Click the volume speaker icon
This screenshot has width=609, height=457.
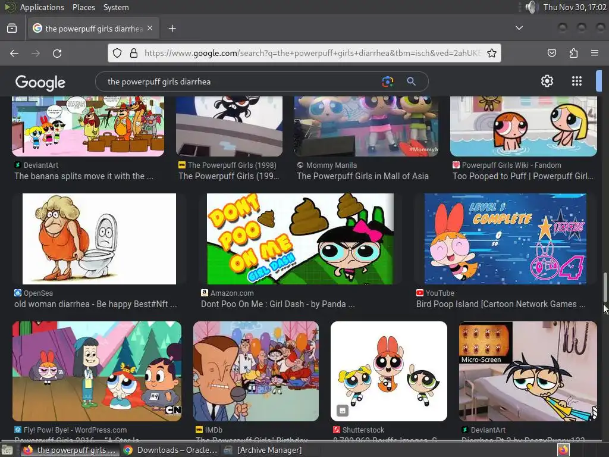[530, 7]
